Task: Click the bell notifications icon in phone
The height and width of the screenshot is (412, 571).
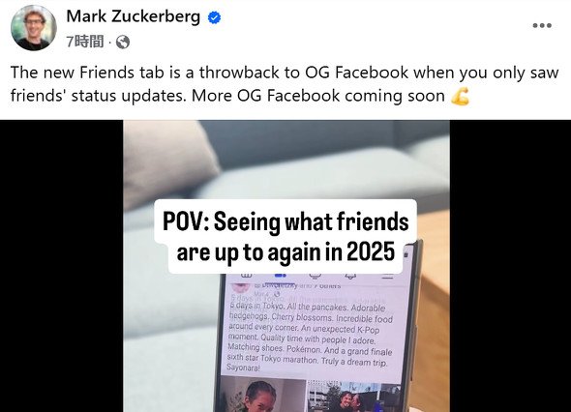Action: [350, 277]
